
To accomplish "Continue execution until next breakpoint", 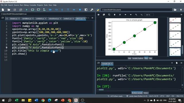I will click(x=74, y=10).
